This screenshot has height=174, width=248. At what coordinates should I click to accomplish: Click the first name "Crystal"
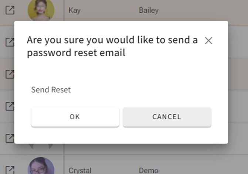[x=80, y=170]
